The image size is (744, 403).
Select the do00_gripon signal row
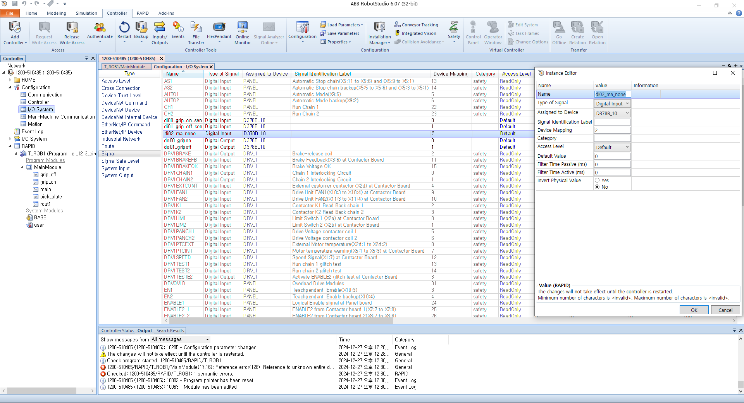click(348, 141)
